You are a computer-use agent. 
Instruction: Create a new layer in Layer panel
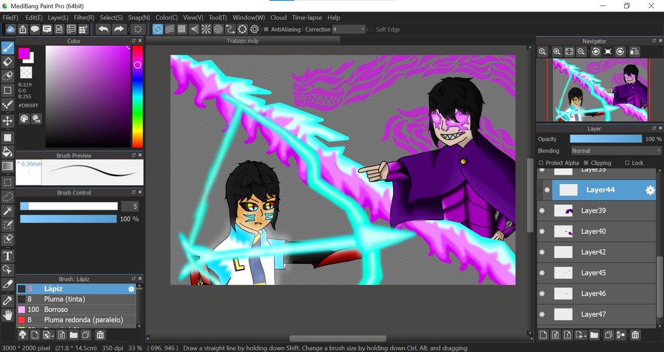coord(543,334)
